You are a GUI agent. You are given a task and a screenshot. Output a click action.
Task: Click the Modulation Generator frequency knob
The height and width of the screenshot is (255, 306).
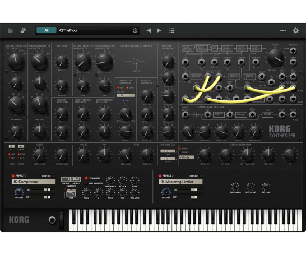coord(126,132)
